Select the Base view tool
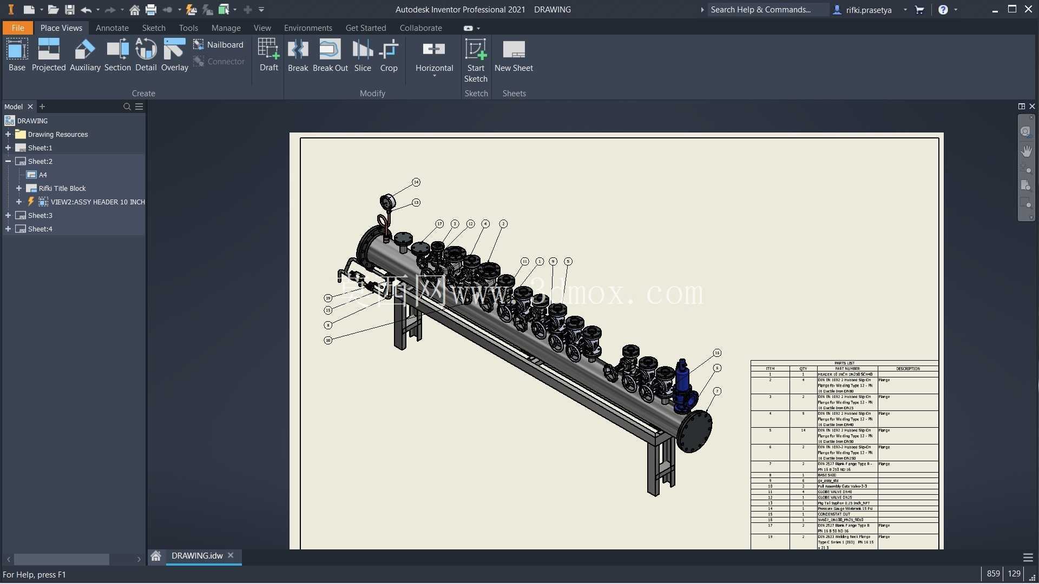Image resolution: width=1039 pixels, height=584 pixels. coord(17,55)
